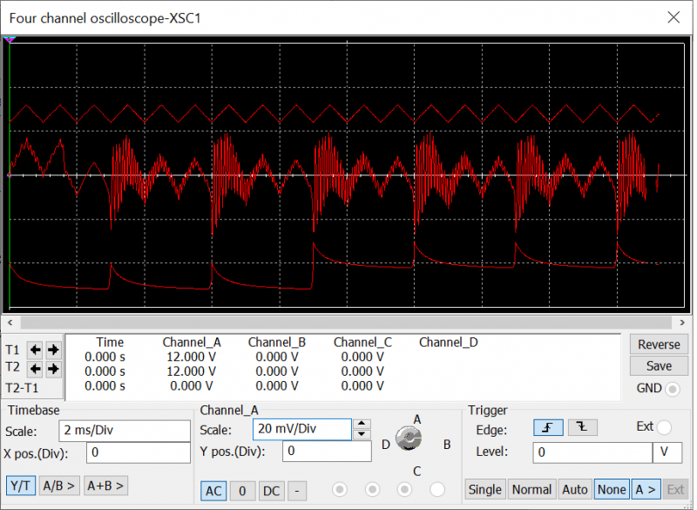Screen dimensions: 697x510
Task: Increase Channel A scale with up arrow
Action: (x=363, y=425)
